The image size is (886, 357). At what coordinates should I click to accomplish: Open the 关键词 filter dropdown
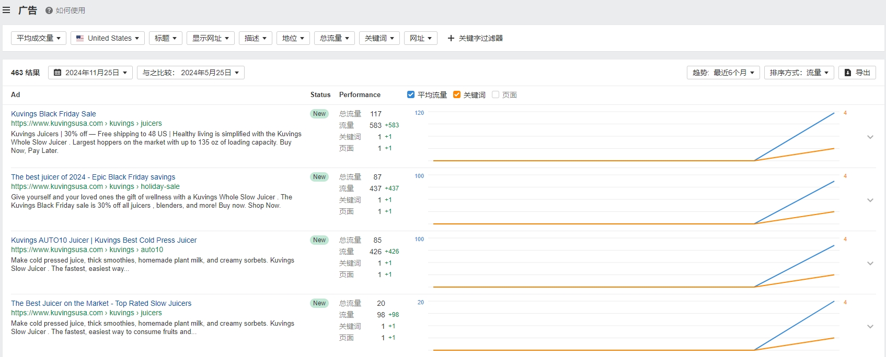point(379,38)
